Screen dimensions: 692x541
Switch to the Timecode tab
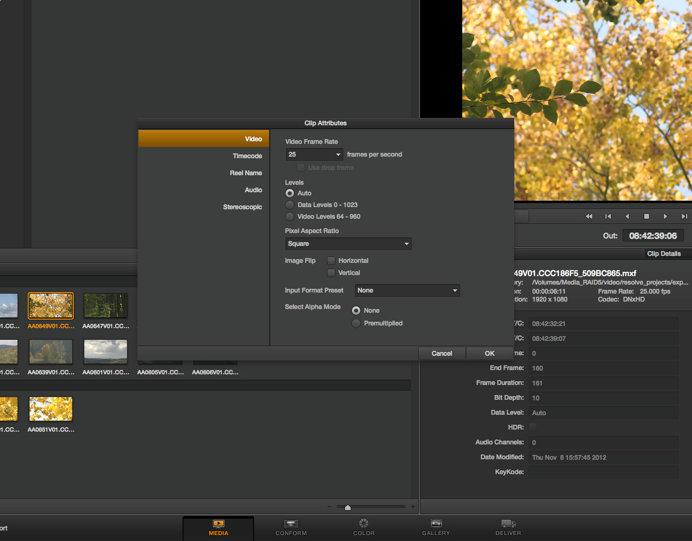pyautogui.click(x=247, y=156)
